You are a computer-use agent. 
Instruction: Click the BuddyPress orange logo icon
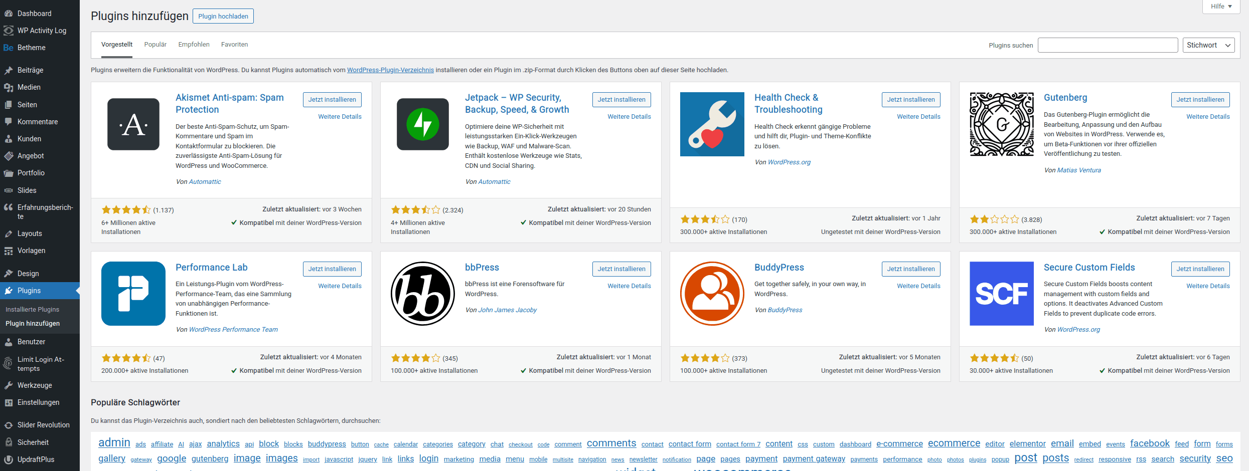click(712, 294)
